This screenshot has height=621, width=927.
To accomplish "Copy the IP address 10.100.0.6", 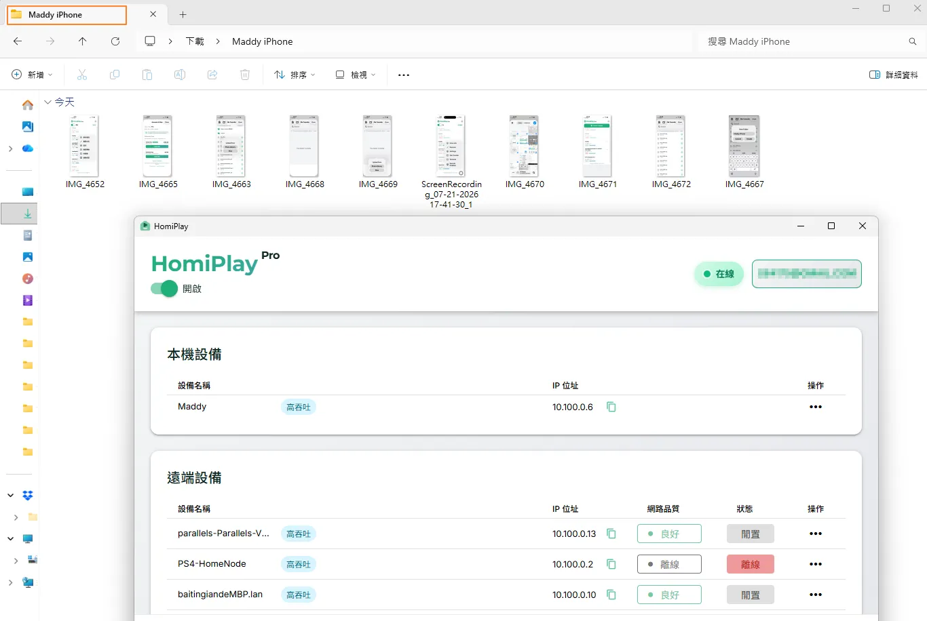I will coord(611,407).
